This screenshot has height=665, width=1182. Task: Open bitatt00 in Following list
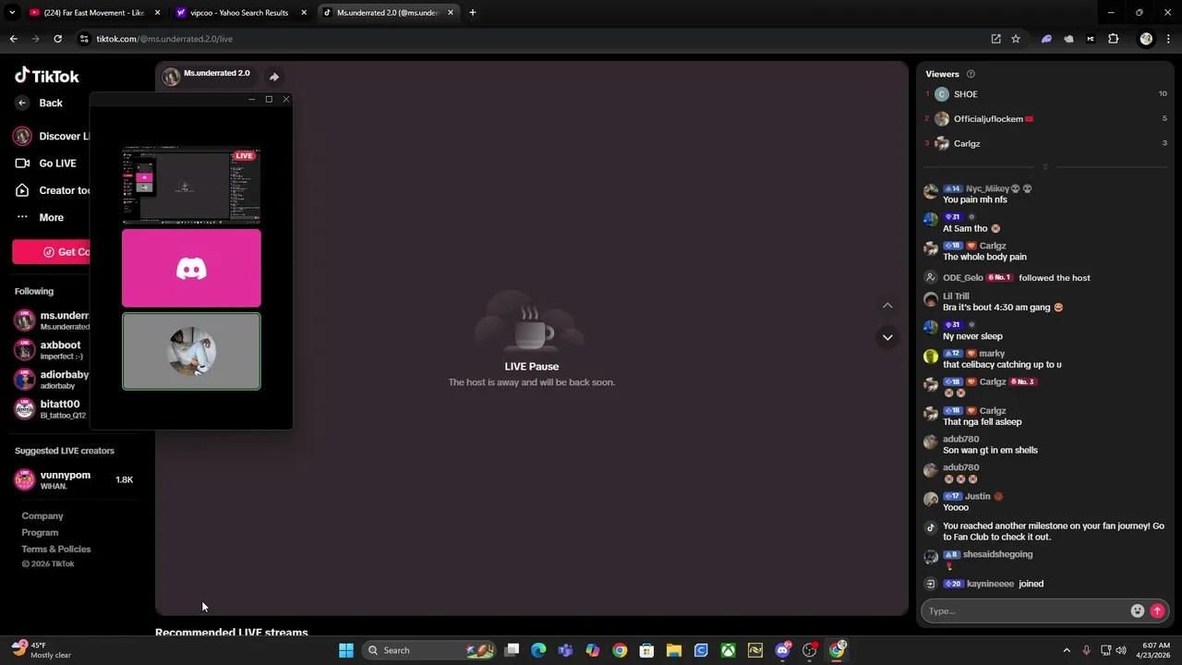[50, 409]
